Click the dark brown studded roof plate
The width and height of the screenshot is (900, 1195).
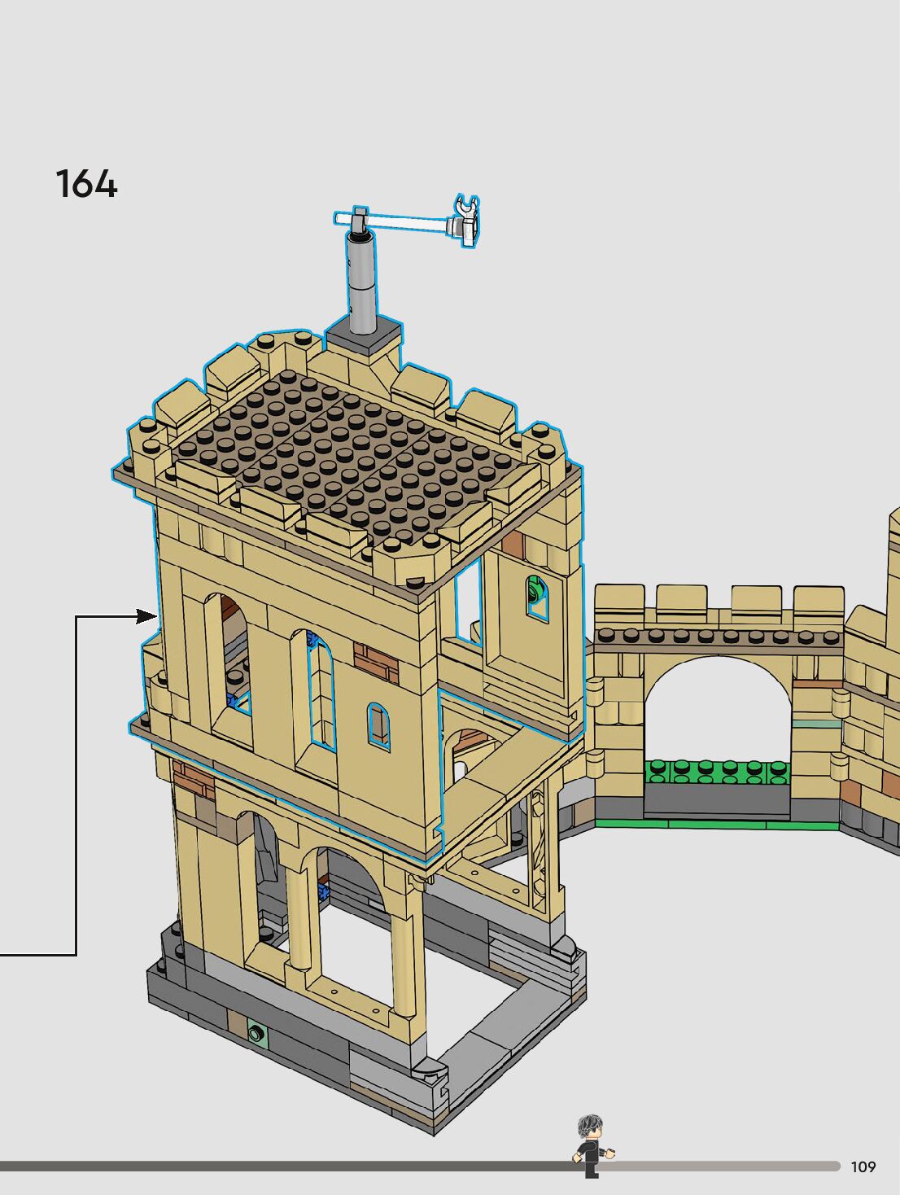[x=342, y=456]
